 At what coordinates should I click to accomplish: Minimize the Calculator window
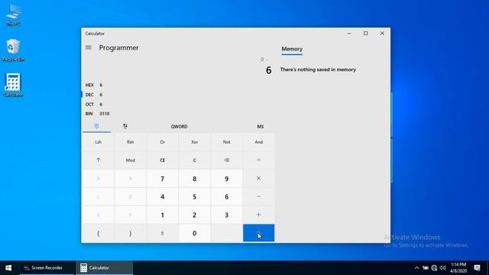pyautogui.click(x=349, y=34)
